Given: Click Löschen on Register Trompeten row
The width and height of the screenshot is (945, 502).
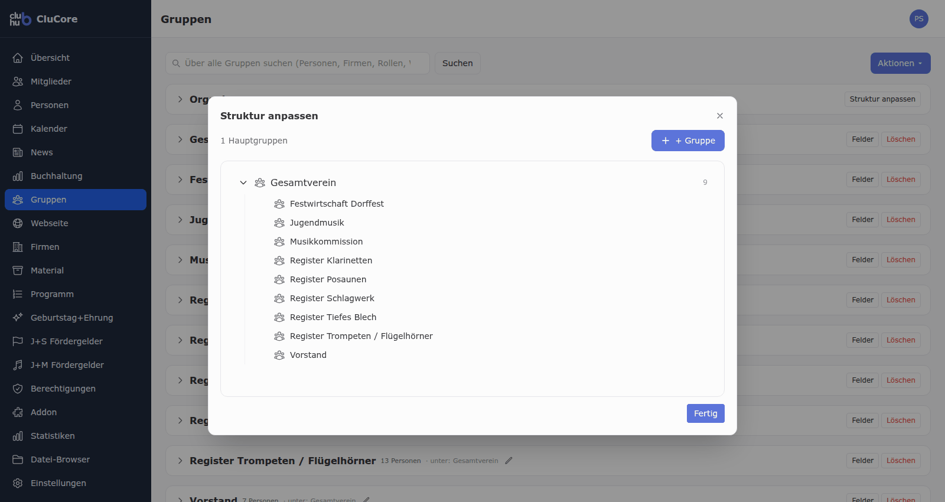Looking at the screenshot, I should pyautogui.click(x=901, y=461).
